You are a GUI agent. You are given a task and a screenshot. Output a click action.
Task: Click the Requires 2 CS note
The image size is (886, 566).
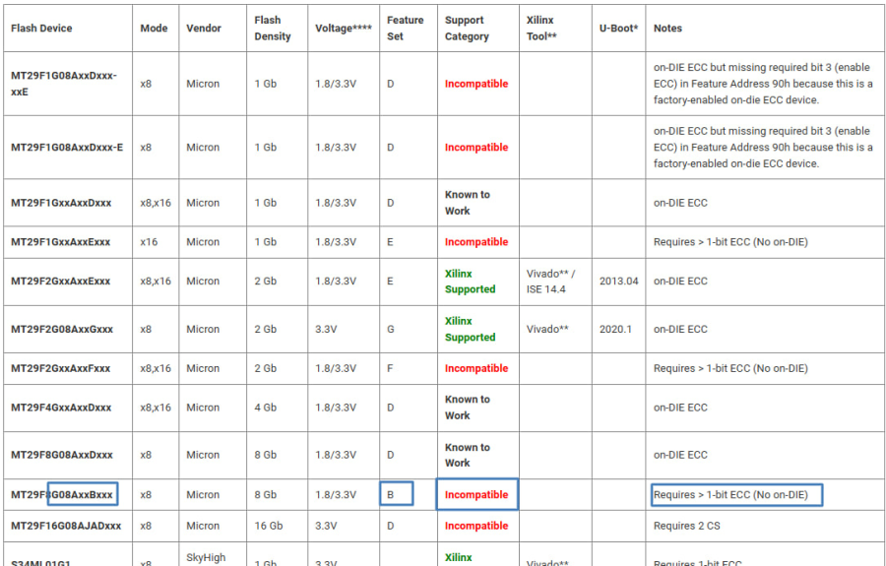(x=687, y=526)
